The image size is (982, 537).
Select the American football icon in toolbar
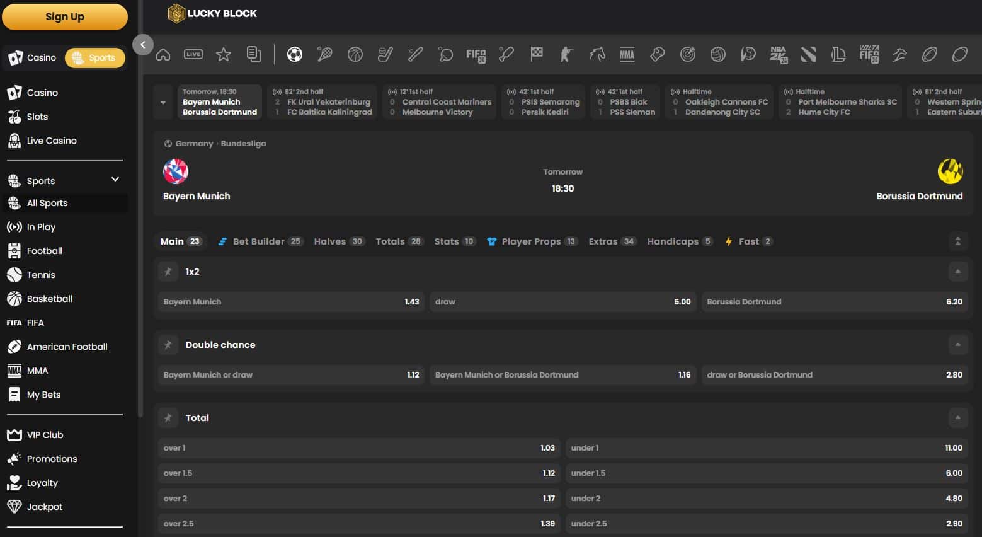(x=930, y=55)
